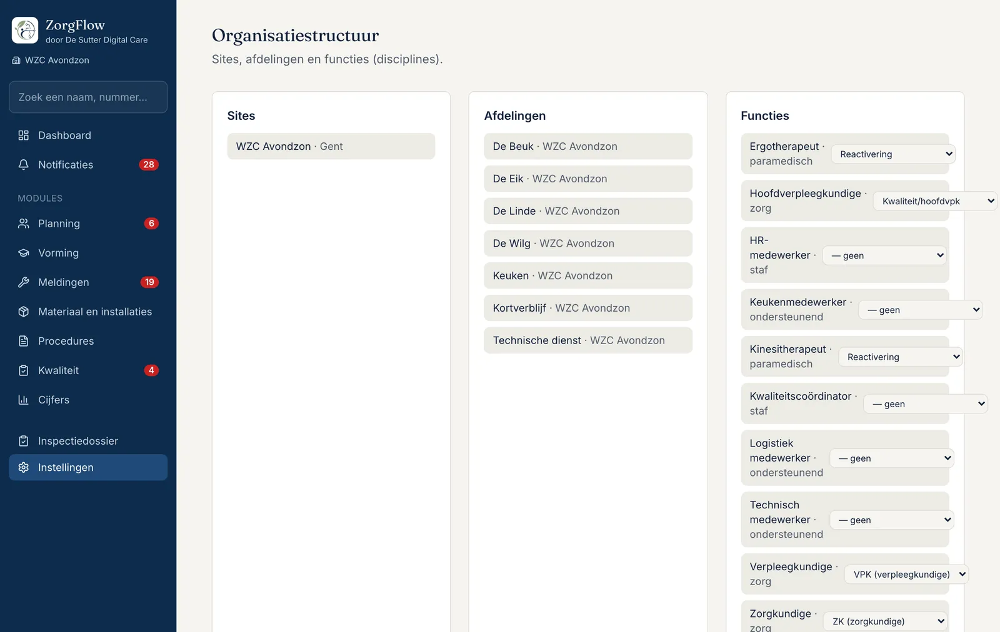
Task: Open discipline dropdown for Verpleegkundige
Action: tap(907, 574)
